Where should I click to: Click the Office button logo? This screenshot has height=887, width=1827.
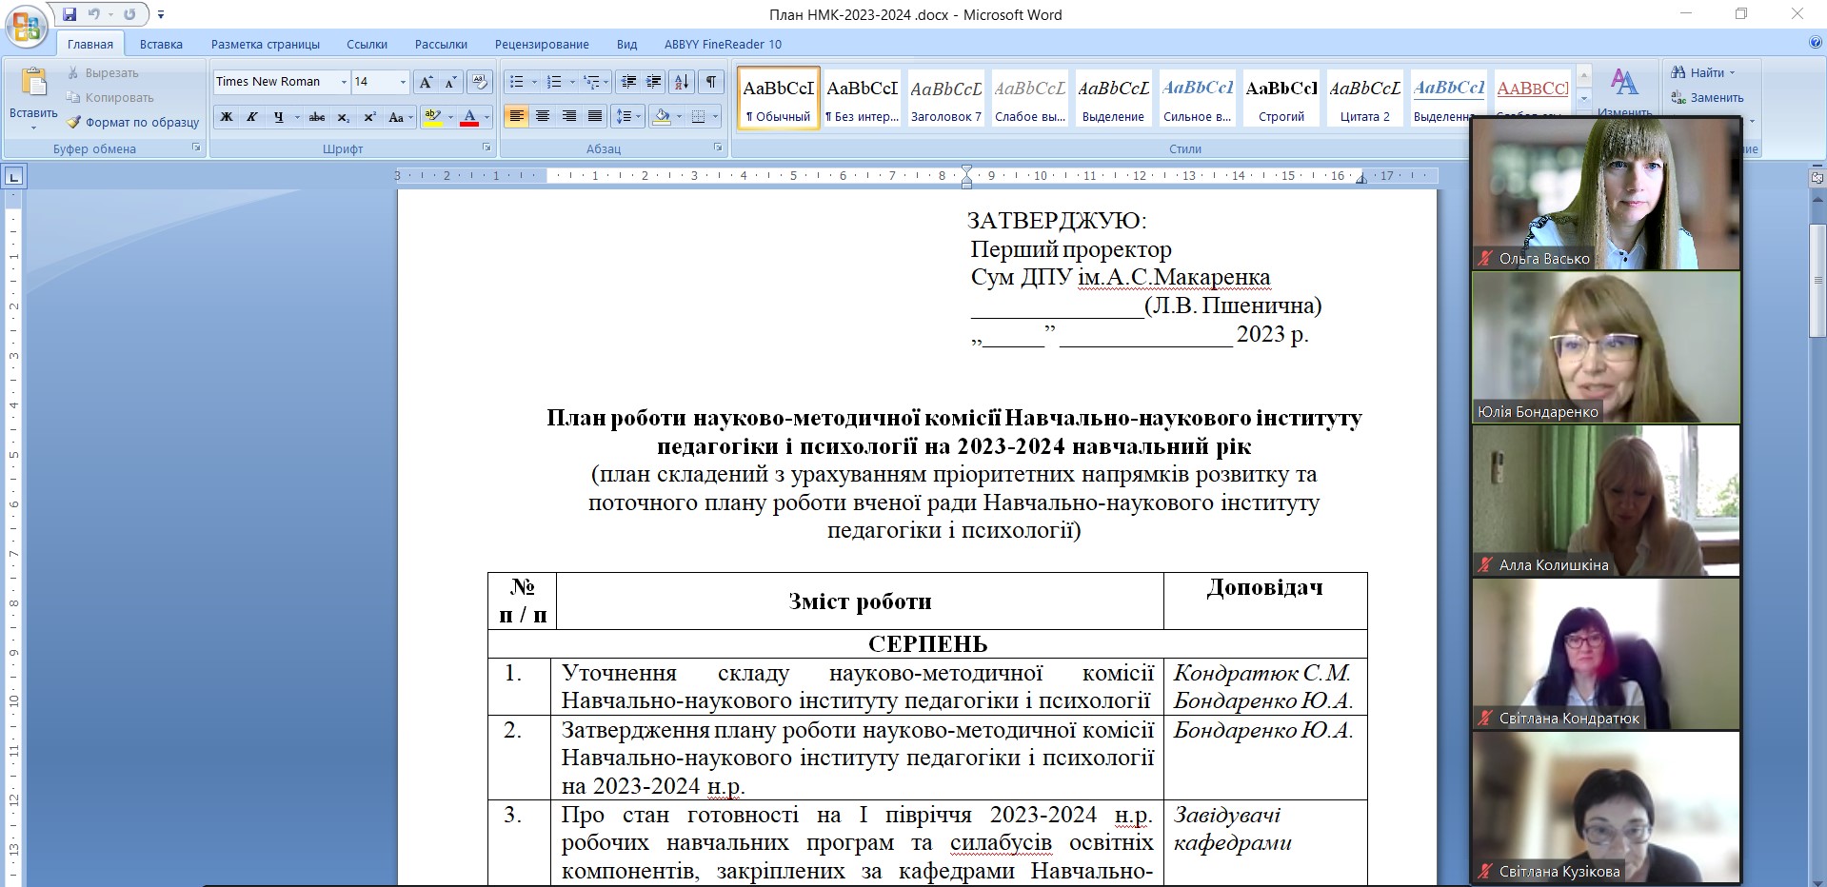click(x=27, y=26)
